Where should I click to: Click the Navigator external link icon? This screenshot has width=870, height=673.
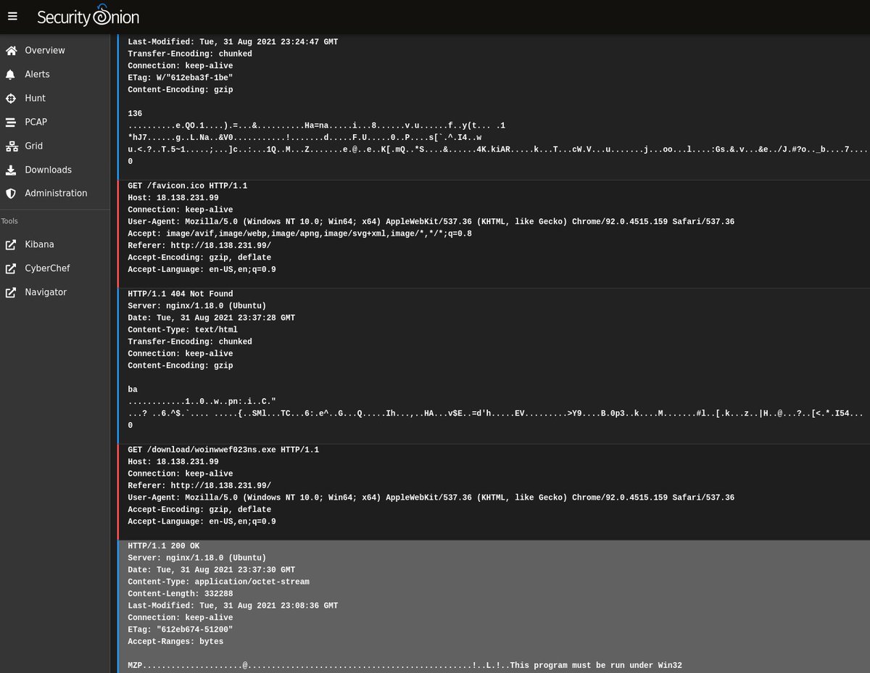pyautogui.click(x=11, y=293)
